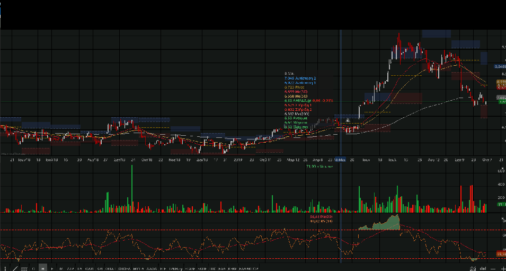Viewport: 506px width, 271px height.
Task: Switch to the ΑΔΜΗ ticker tab
Action: (x=152, y=268)
